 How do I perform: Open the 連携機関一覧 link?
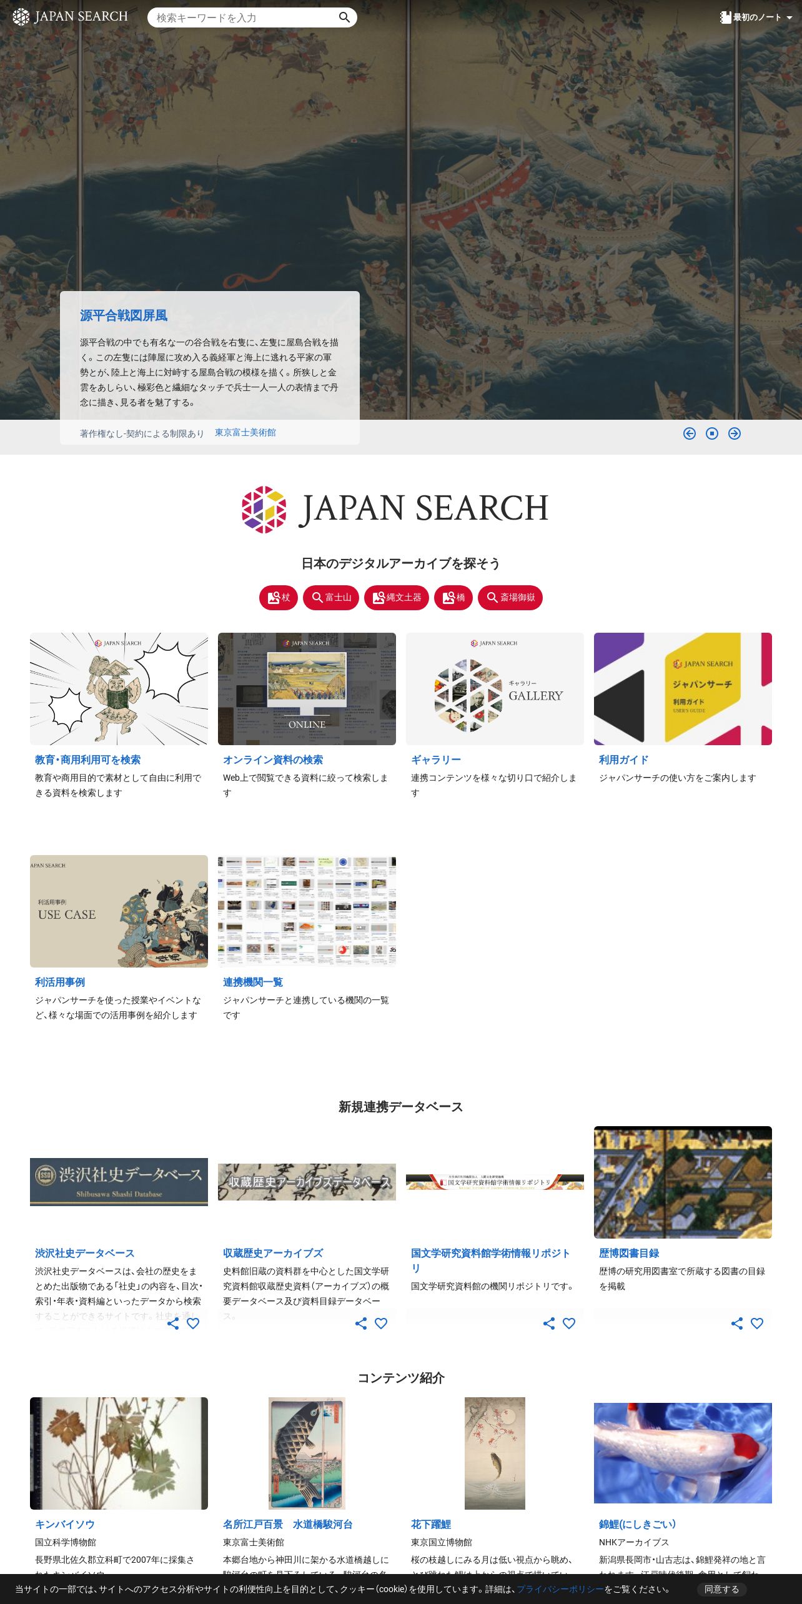click(253, 982)
